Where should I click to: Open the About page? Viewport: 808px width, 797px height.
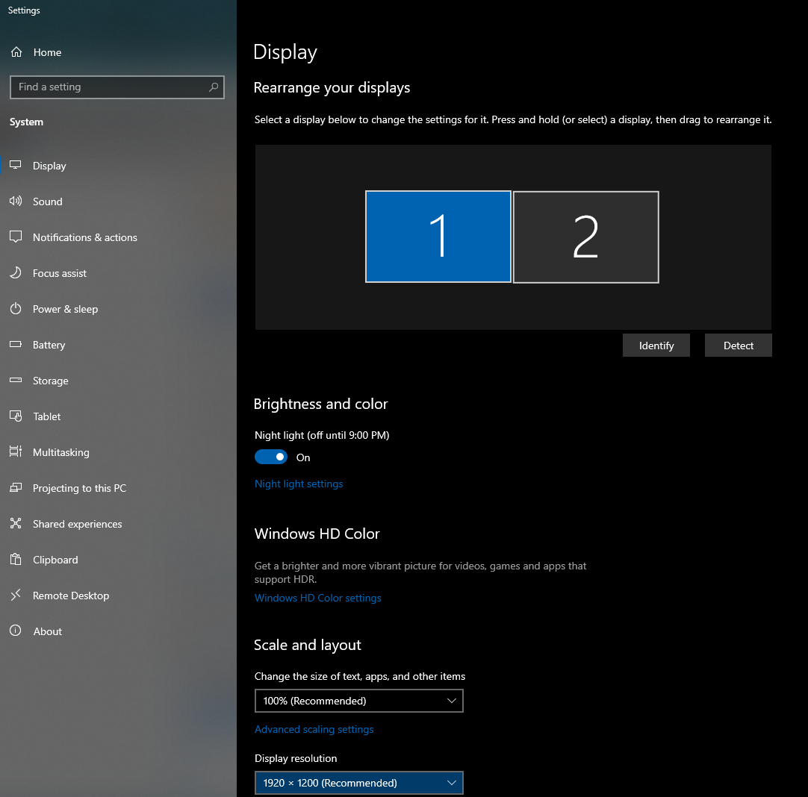coord(47,631)
